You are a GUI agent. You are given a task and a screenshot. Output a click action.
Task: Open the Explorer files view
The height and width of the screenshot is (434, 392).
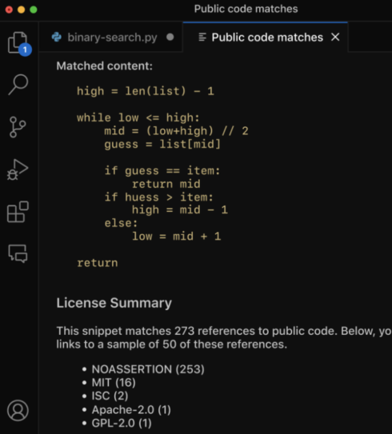click(18, 42)
